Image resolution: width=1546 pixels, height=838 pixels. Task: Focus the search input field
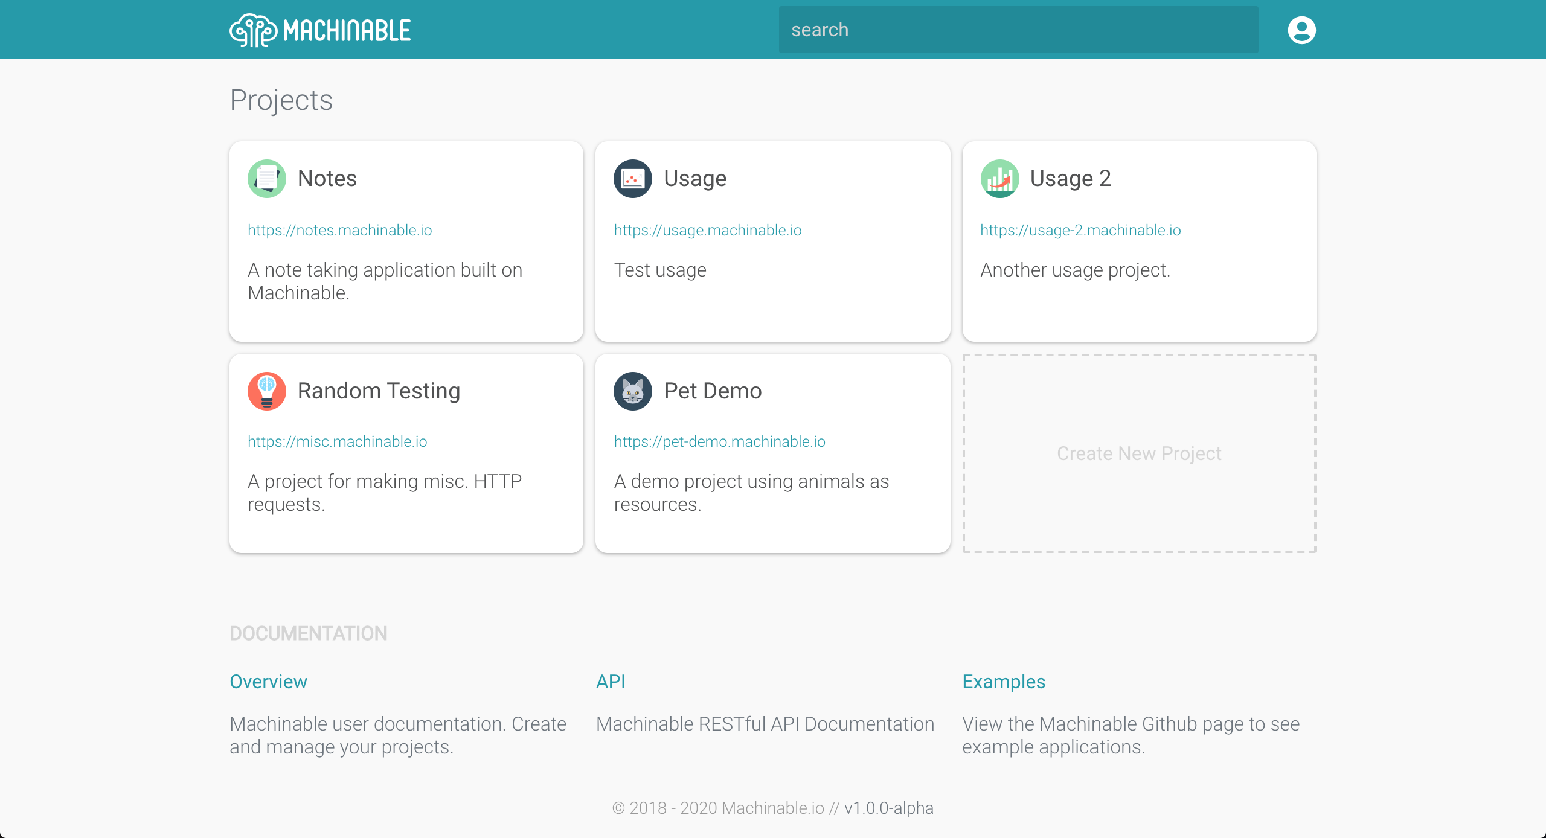pos(1018,30)
